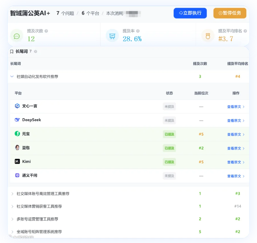Expand the 多账号运营管理工具推荐 row
The width and height of the screenshot is (257, 243).
[12, 219]
